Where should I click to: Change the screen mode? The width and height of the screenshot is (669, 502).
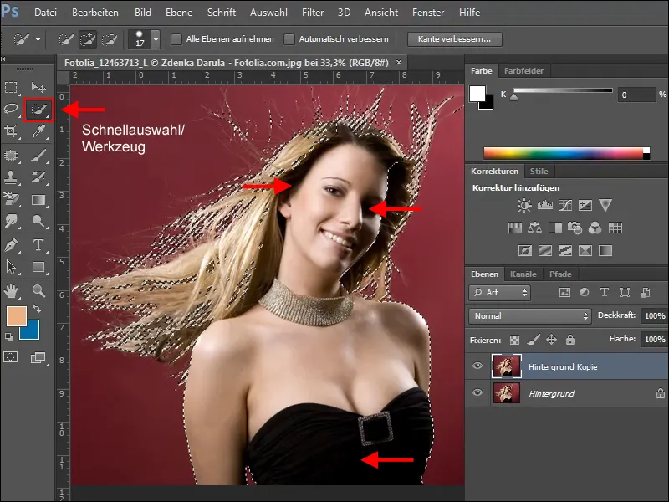(38, 357)
